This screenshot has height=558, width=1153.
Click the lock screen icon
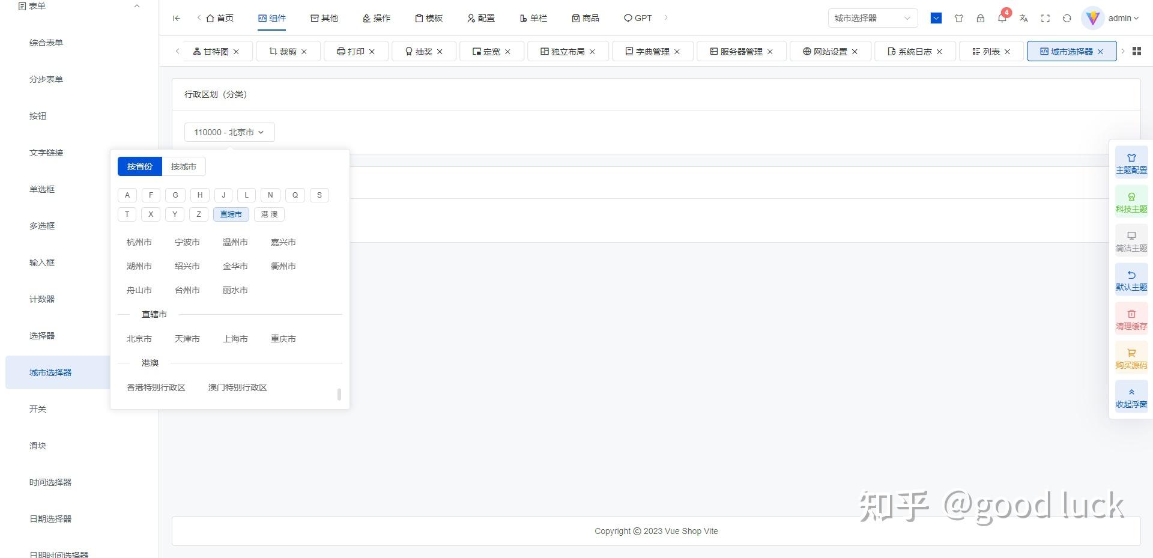pyautogui.click(x=981, y=18)
